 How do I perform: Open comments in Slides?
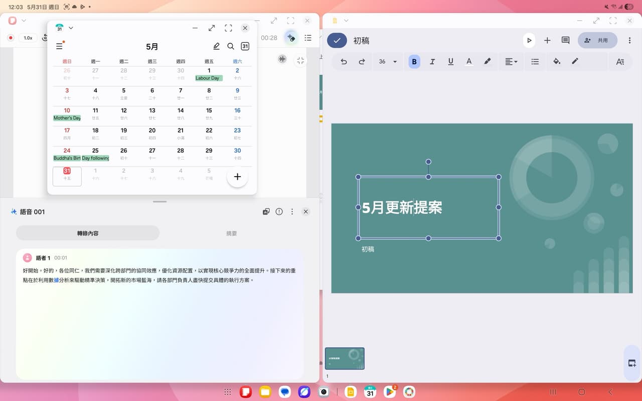[x=565, y=40]
